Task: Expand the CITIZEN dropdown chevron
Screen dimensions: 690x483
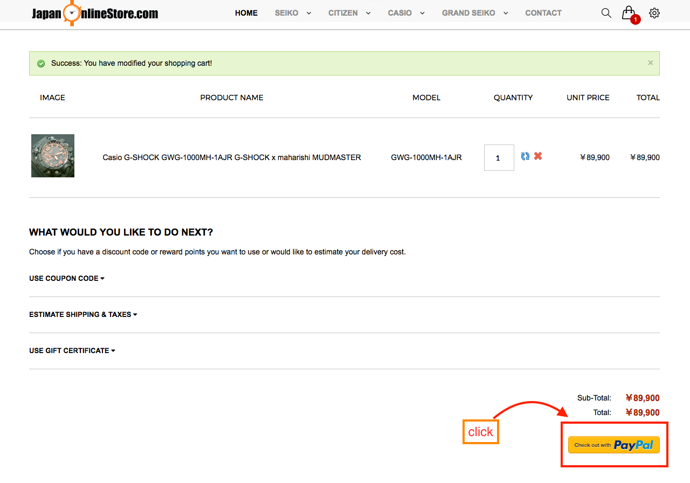Action: (368, 13)
